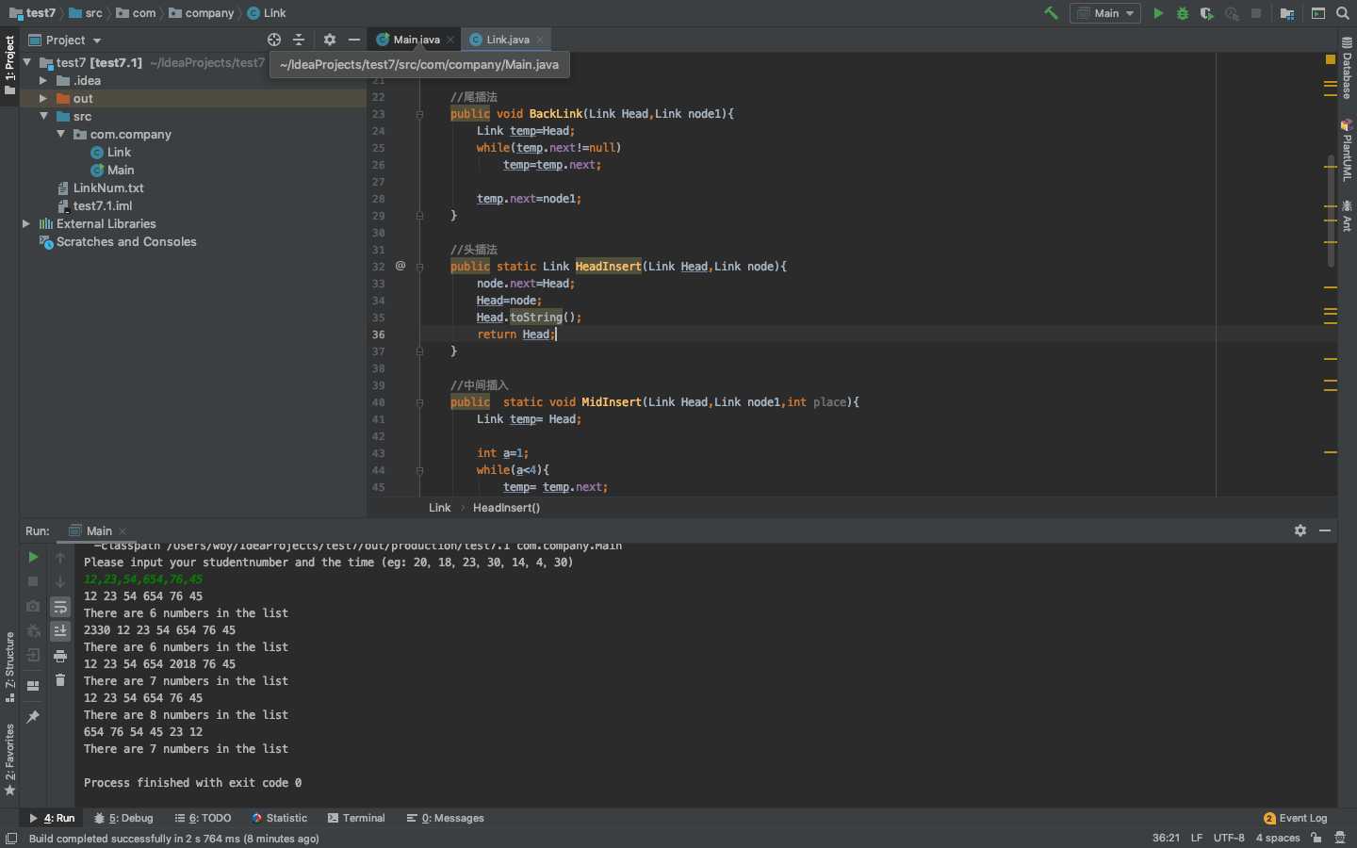Click Dump Threads camera icon
The height and width of the screenshot is (848, 1357).
33,606
